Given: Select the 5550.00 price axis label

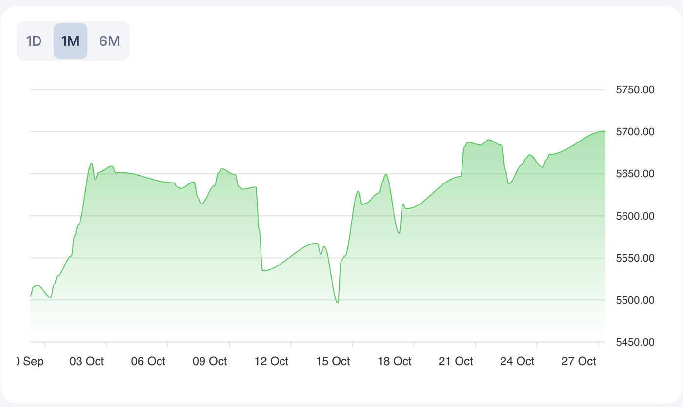Looking at the screenshot, I should tap(635, 258).
